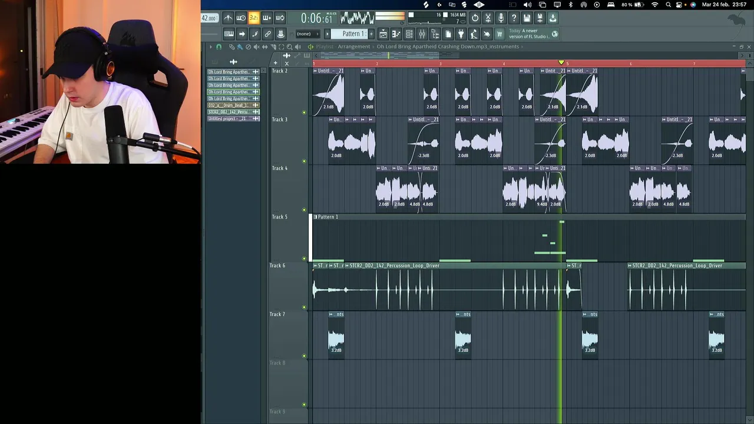Screen dimensions: 754x424
Task: Show pattern clips tab in the picker
Action: click(x=215, y=62)
